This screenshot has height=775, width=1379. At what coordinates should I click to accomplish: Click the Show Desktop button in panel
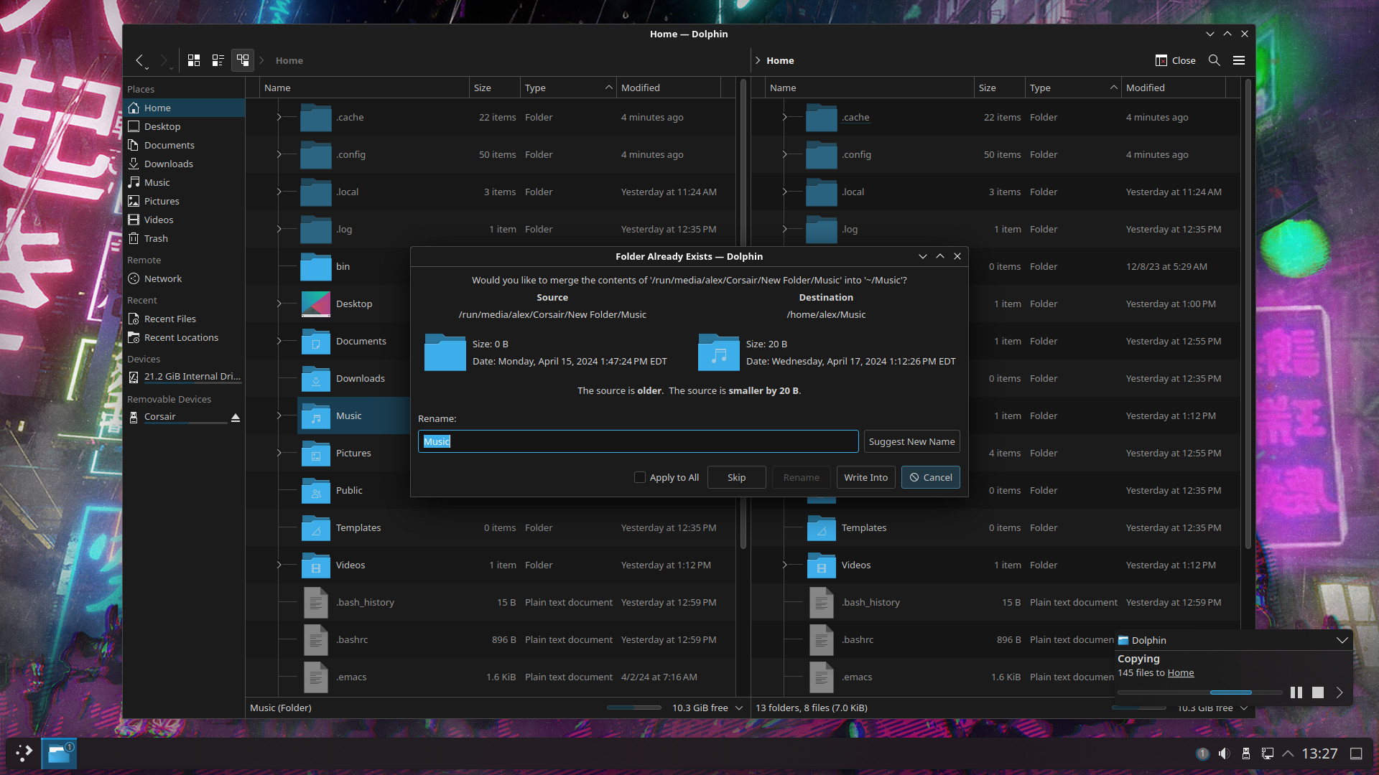[1356, 753]
